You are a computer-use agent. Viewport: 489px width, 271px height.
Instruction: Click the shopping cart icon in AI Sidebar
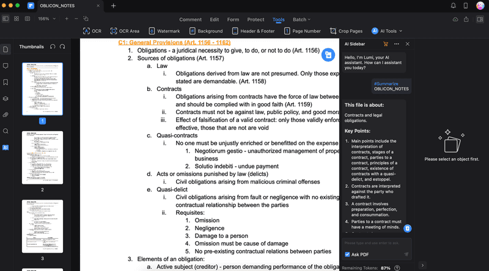pos(385,44)
